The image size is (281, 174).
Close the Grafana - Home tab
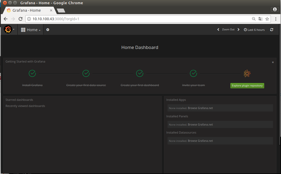[51, 10]
